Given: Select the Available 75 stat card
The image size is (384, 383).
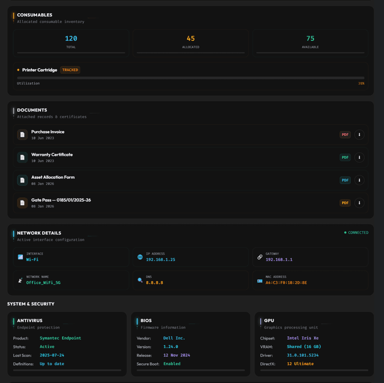Looking at the screenshot, I should point(310,43).
